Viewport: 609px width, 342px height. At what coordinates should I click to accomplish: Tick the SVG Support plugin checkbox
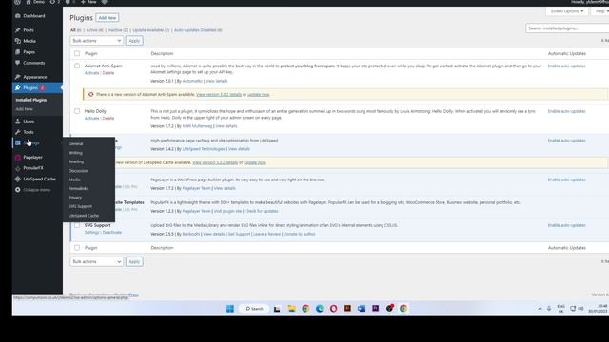(x=77, y=225)
